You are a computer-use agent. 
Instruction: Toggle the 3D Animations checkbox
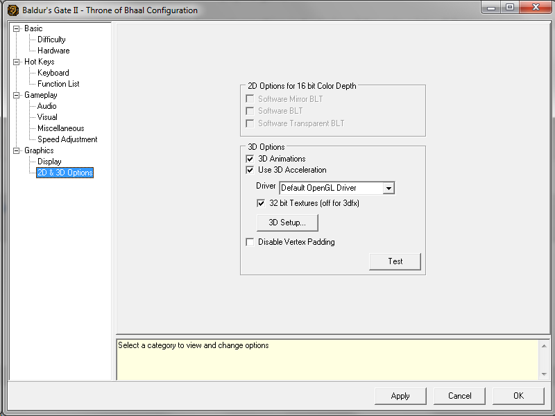tap(250, 159)
